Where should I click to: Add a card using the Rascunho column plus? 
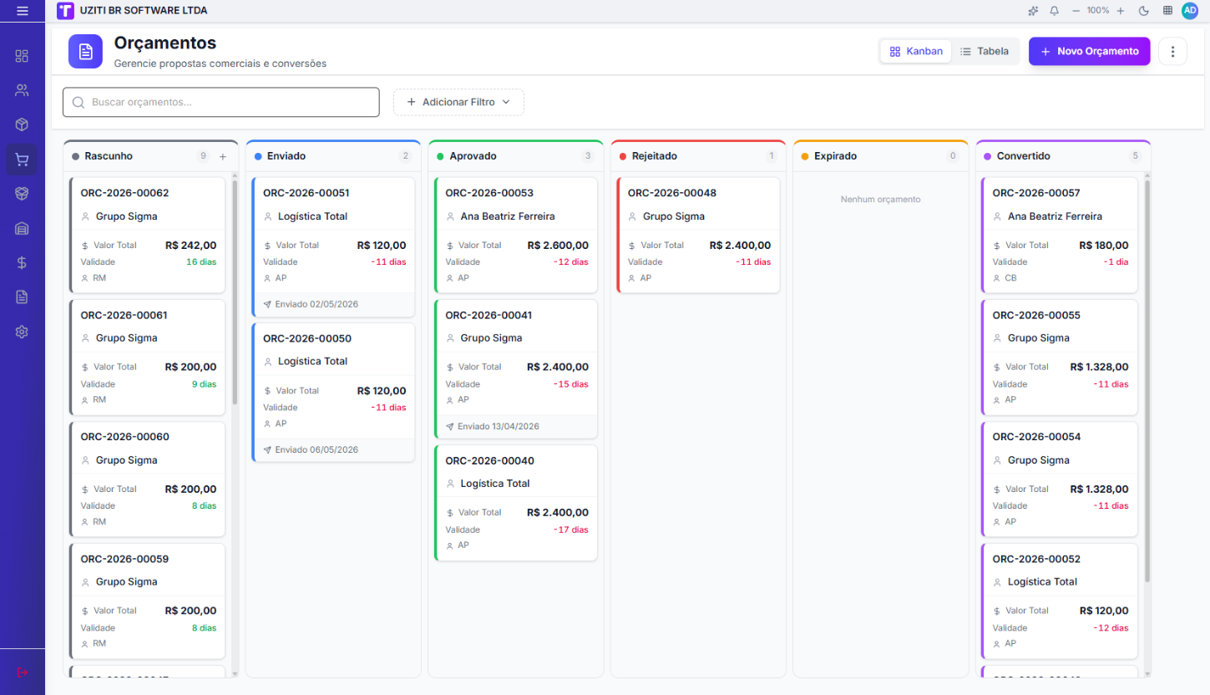pyautogui.click(x=223, y=156)
